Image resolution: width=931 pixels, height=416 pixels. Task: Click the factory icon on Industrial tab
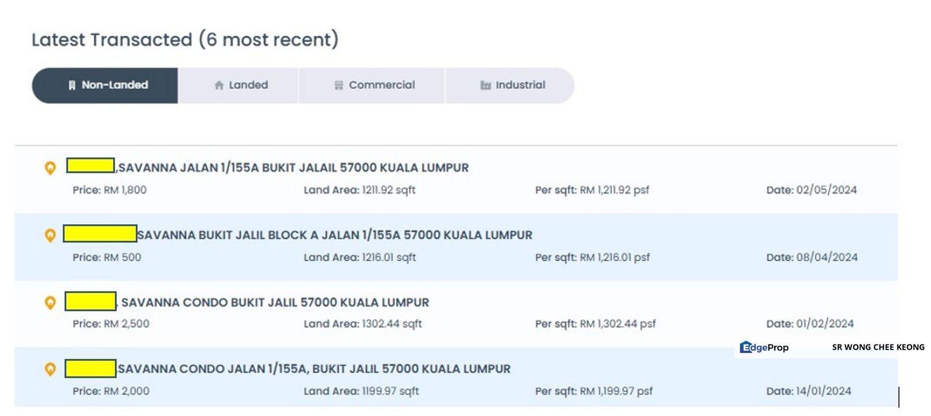486,85
